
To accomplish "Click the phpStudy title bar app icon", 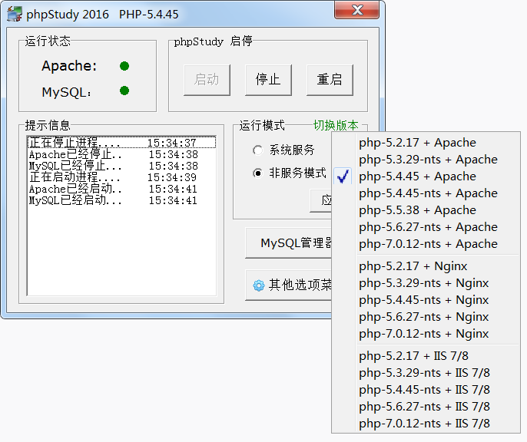I will pyautogui.click(x=14, y=14).
